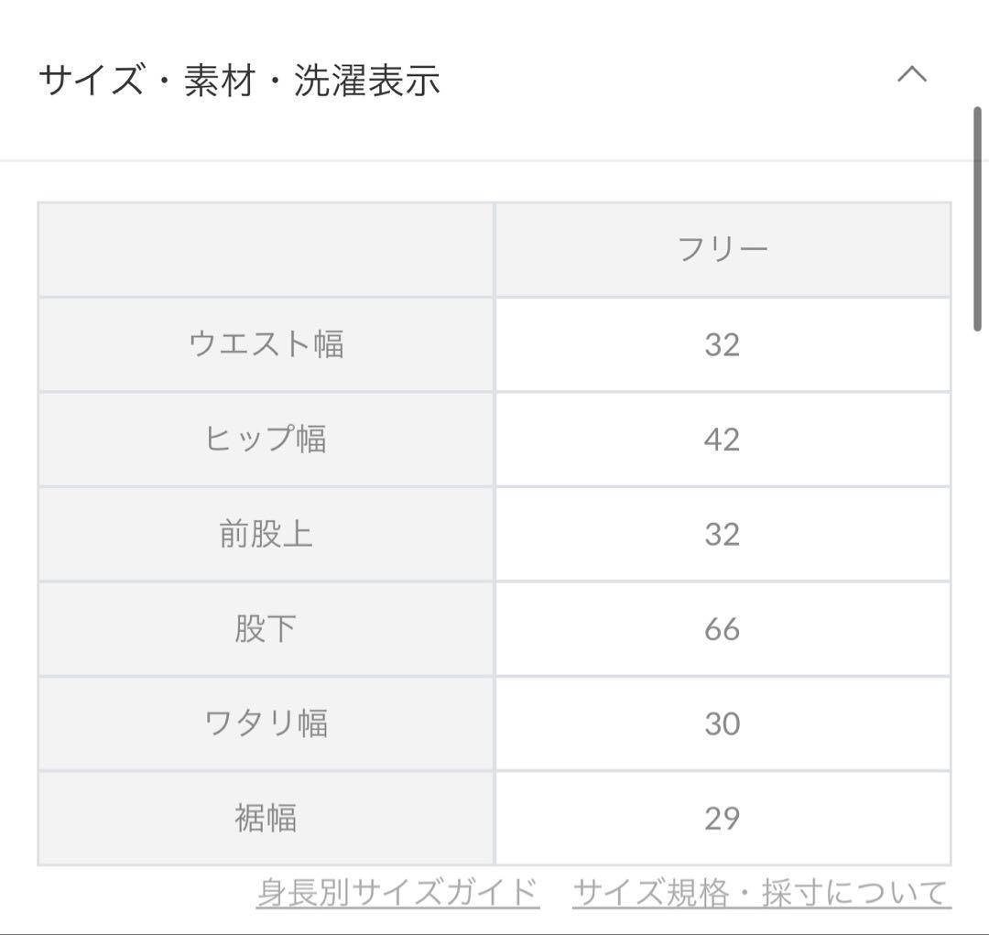The height and width of the screenshot is (935, 989).
Task: Select the ワタリ幅 value 30 cell
Action: [x=723, y=723]
